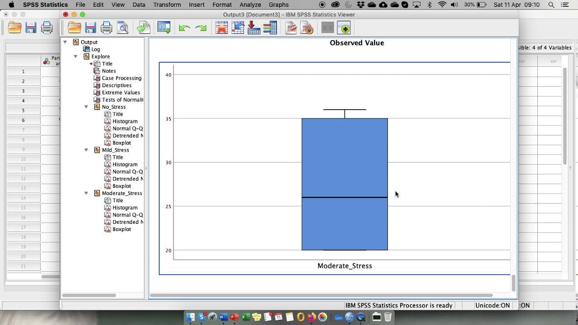Open Print Preview magnifier icon
Viewport: 578px width, 325px height.
123,28
